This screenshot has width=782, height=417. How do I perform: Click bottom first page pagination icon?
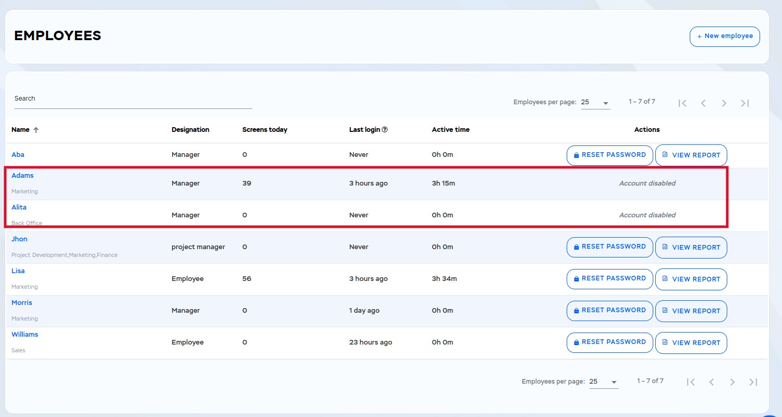pos(691,382)
